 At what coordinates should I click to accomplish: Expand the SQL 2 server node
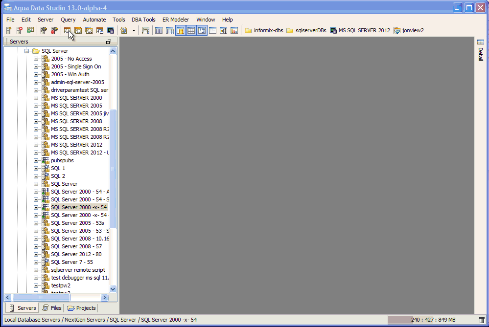pyautogui.click(x=36, y=176)
